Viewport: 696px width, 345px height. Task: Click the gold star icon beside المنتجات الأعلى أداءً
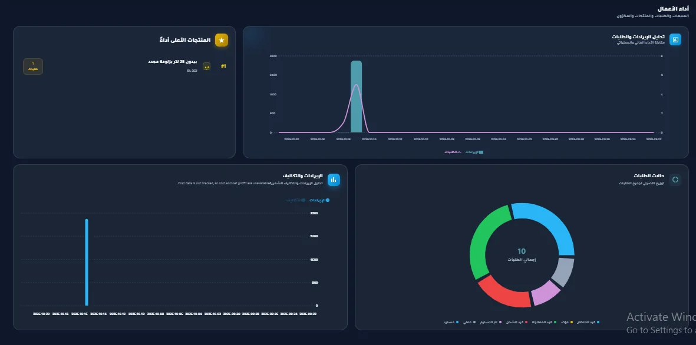pos(222,41)
